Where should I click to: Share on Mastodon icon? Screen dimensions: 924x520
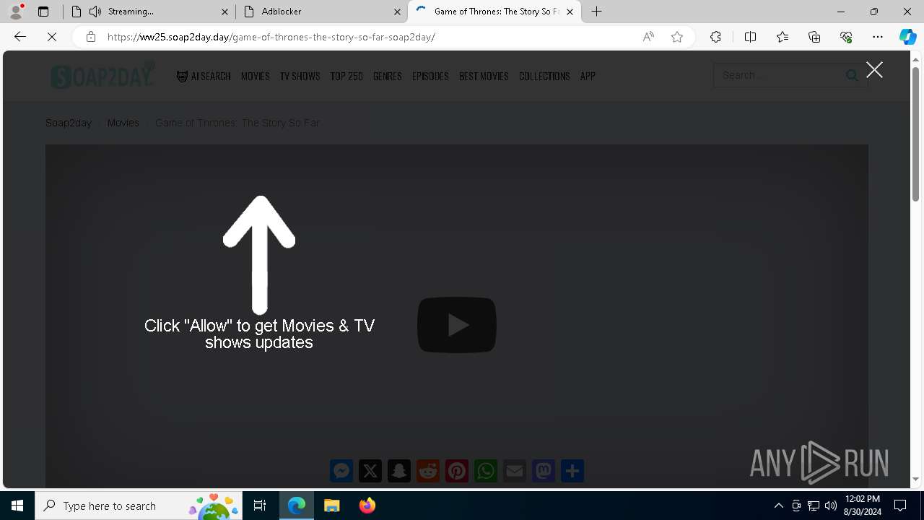(544, 471)
